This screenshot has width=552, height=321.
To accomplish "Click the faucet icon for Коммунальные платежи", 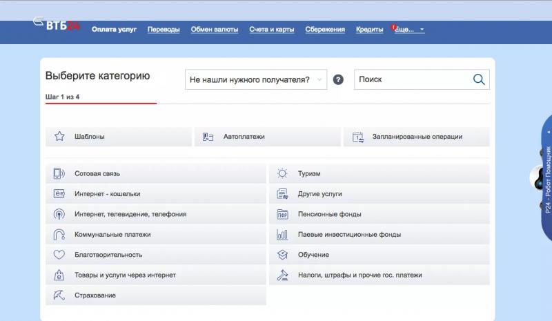I will point(59,234).
